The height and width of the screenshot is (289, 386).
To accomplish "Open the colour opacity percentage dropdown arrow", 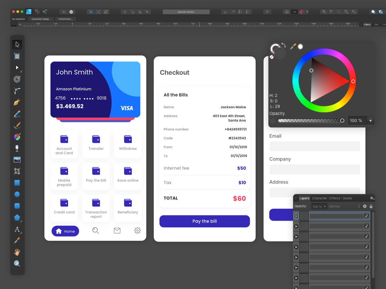I will [370, 121].
